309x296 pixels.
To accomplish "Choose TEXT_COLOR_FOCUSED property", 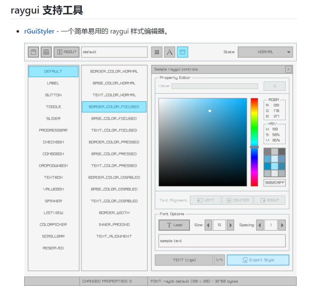I will pyautogui.click(x=114, y=130).
